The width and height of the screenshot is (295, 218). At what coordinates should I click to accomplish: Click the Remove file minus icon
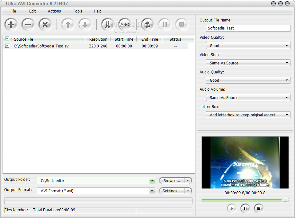tap(28, 24)
